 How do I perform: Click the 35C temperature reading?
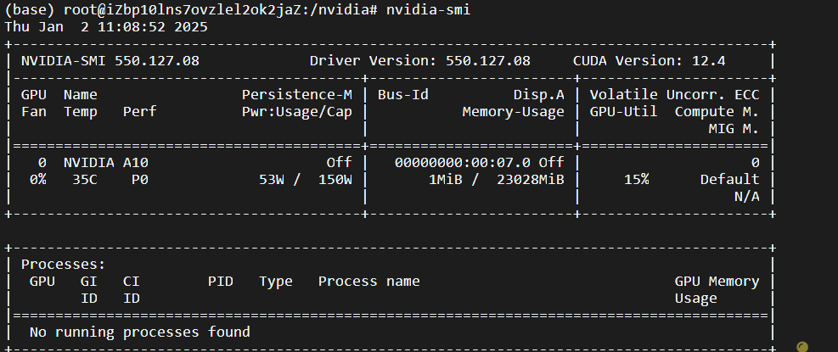tap(85, 180)
